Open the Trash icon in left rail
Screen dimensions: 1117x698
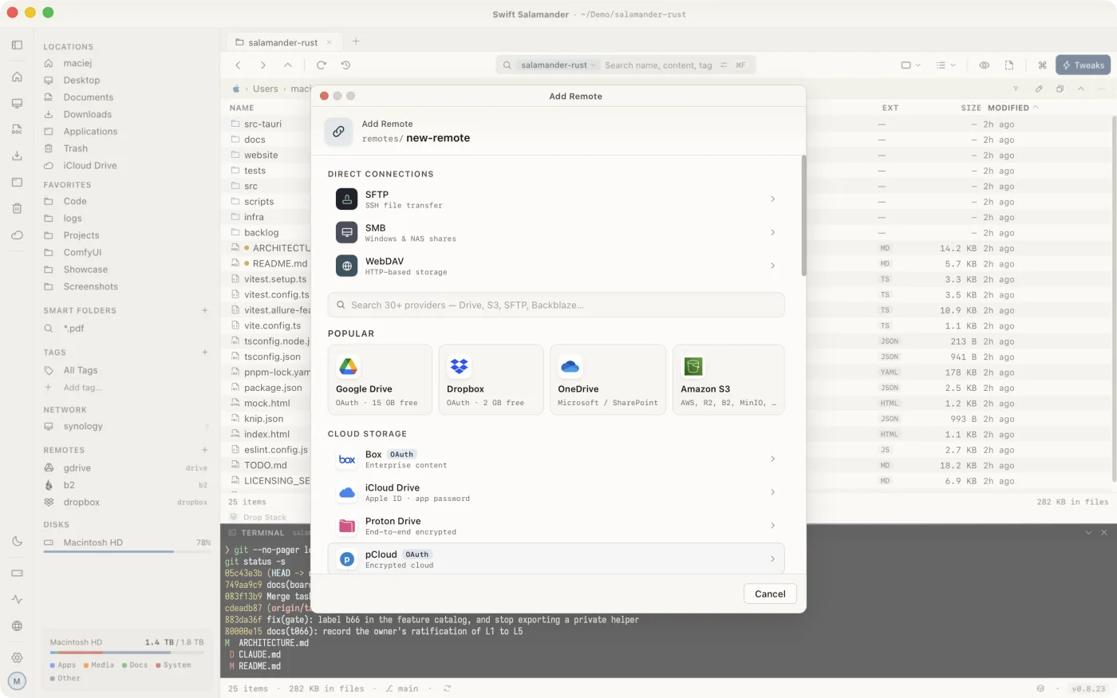pyautogui.click(x=17, y=209)
